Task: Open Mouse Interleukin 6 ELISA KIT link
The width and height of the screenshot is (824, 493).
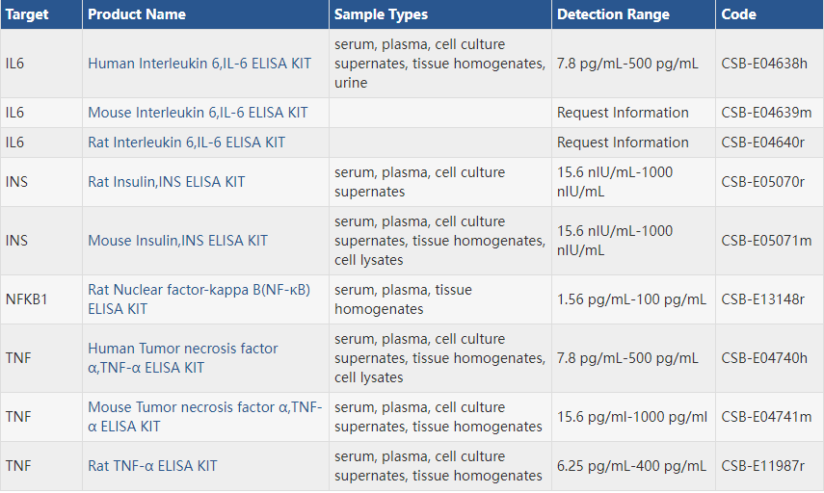Action: (198, 113)
